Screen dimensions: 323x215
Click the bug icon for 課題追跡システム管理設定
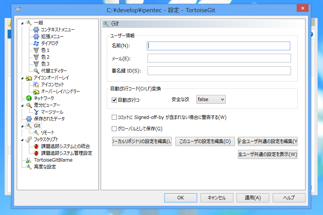[x=36, y=153]
